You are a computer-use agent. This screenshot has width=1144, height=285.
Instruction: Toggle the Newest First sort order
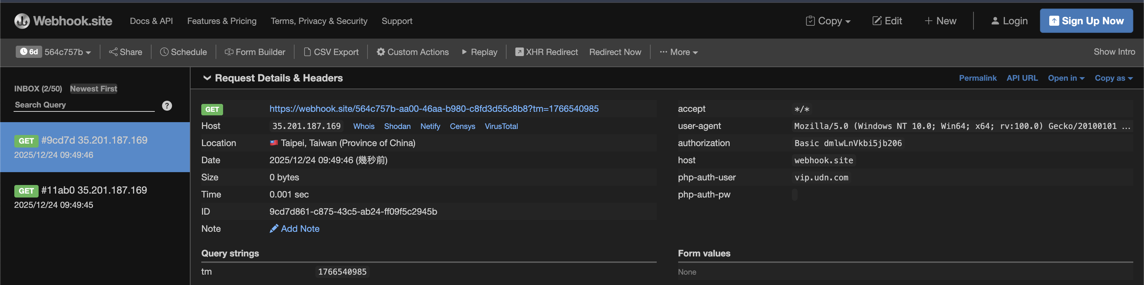(x=93, y=89)
